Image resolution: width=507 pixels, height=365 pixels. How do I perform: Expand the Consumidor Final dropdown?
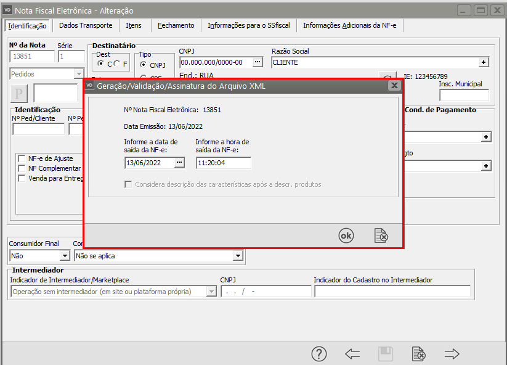point(65,256)
